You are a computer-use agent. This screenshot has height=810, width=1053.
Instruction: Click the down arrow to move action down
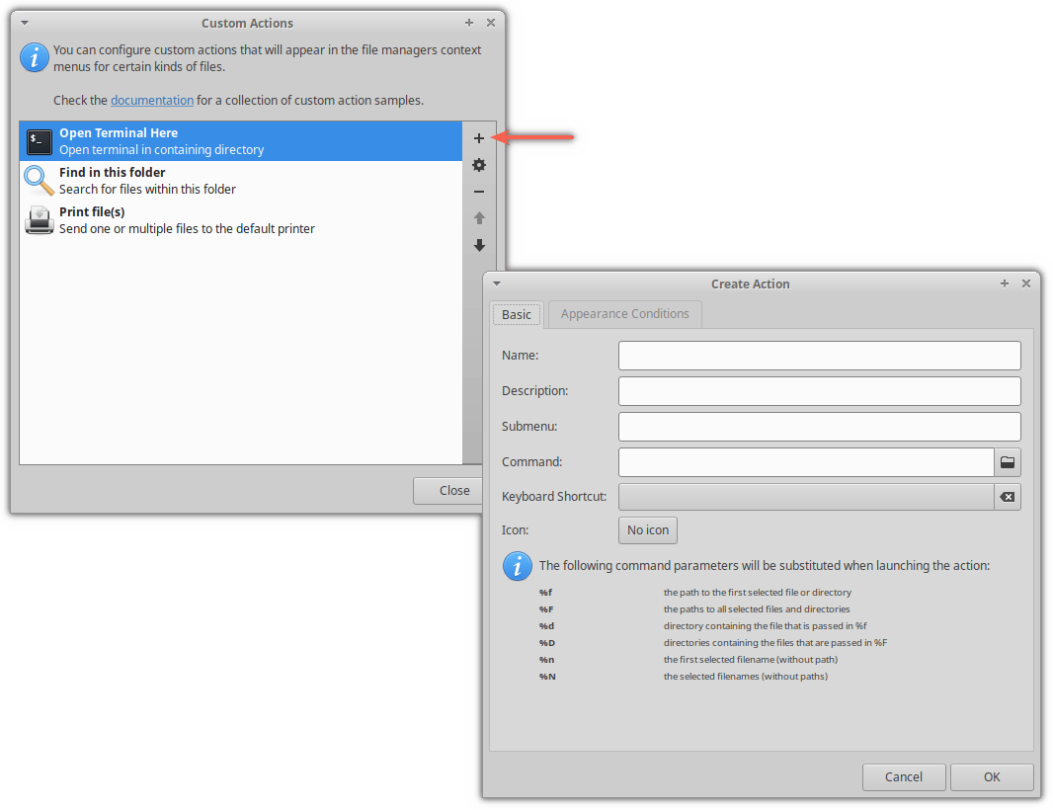tap(479, 245)
